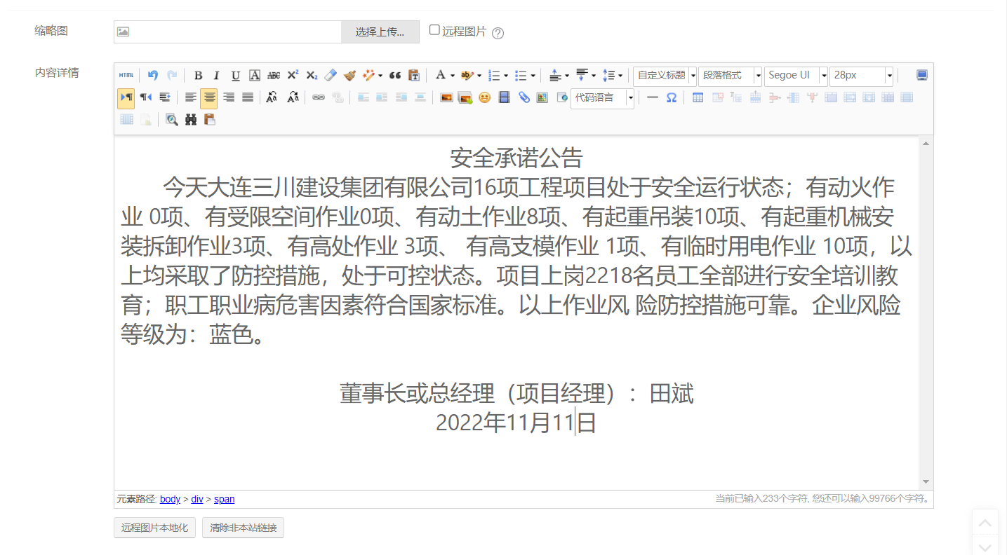The image size is (1007, 555).
Task: Open search and replace with the binoculars
Action: (x=191, y=119)
